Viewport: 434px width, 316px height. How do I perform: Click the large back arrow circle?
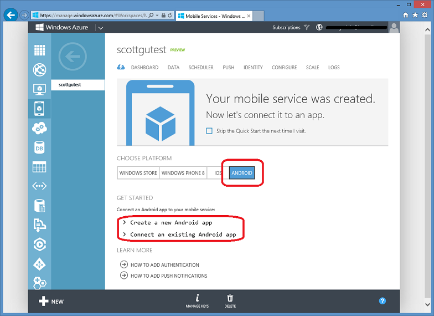tap(73, 57)
